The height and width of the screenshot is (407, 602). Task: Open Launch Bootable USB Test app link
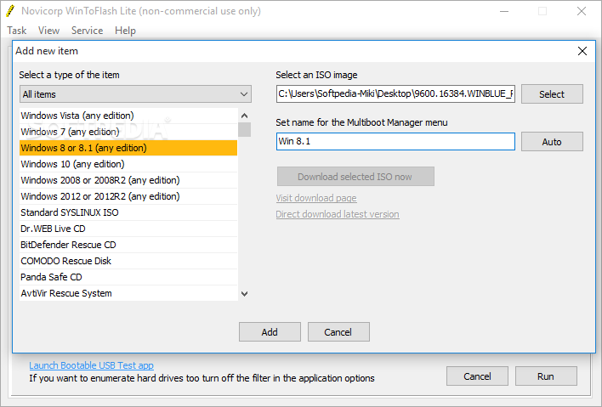tap(91, 365)
